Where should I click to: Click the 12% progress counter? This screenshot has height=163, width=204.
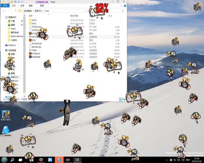pyautogui.click(x=102, y=7)
